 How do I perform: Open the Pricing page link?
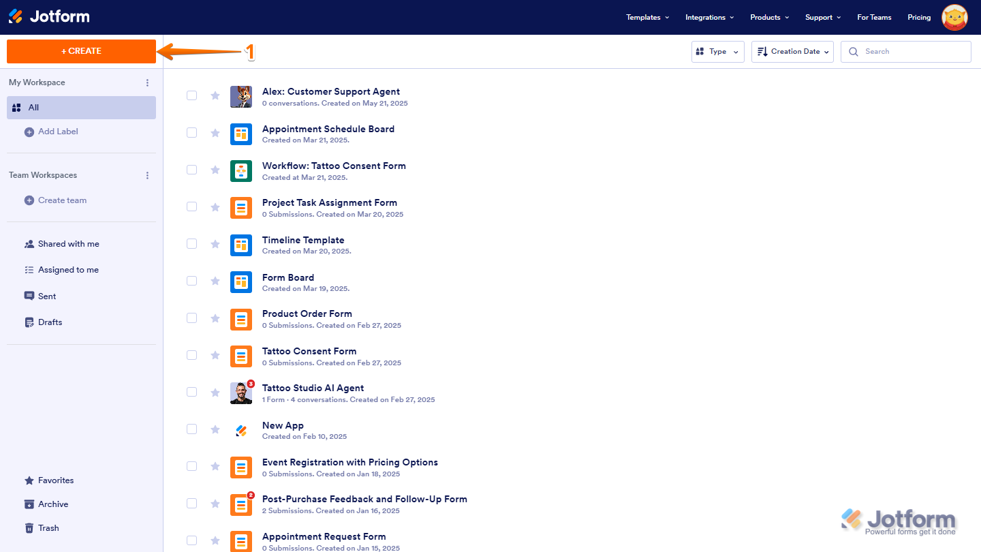coord(919,18)
